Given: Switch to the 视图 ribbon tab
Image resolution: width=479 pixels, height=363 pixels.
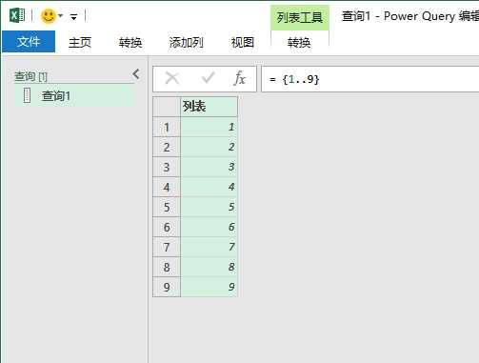Looking at the screenshot, I should tap(242, 42).
